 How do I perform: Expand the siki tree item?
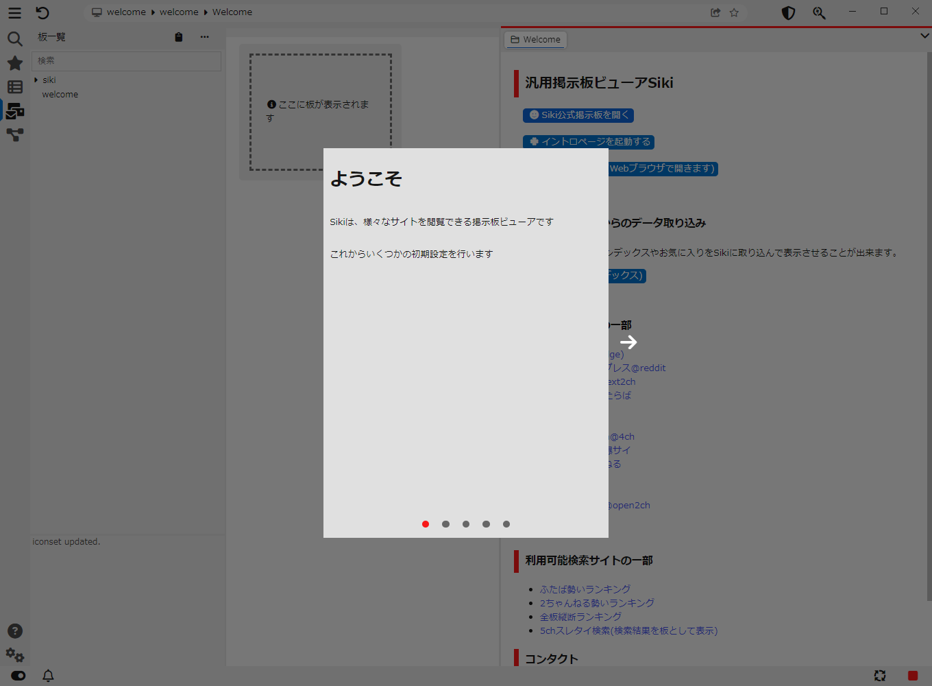click(x=38, y=80)
